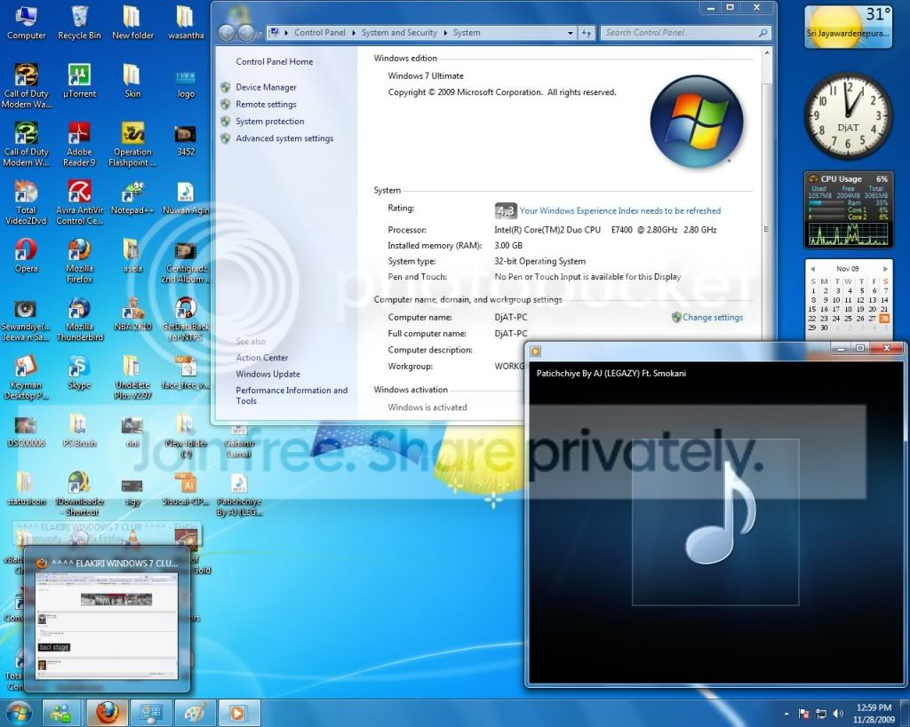Click the weather gadget showing 31°

848,27
